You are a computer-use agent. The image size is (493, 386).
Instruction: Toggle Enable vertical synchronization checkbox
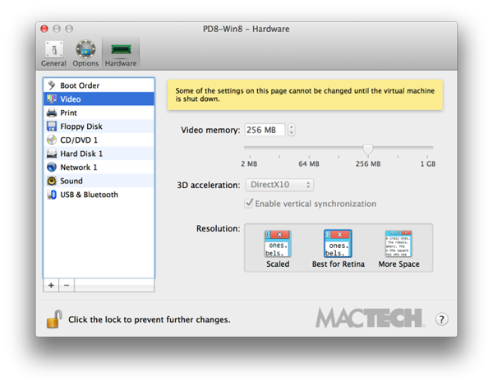250,204
